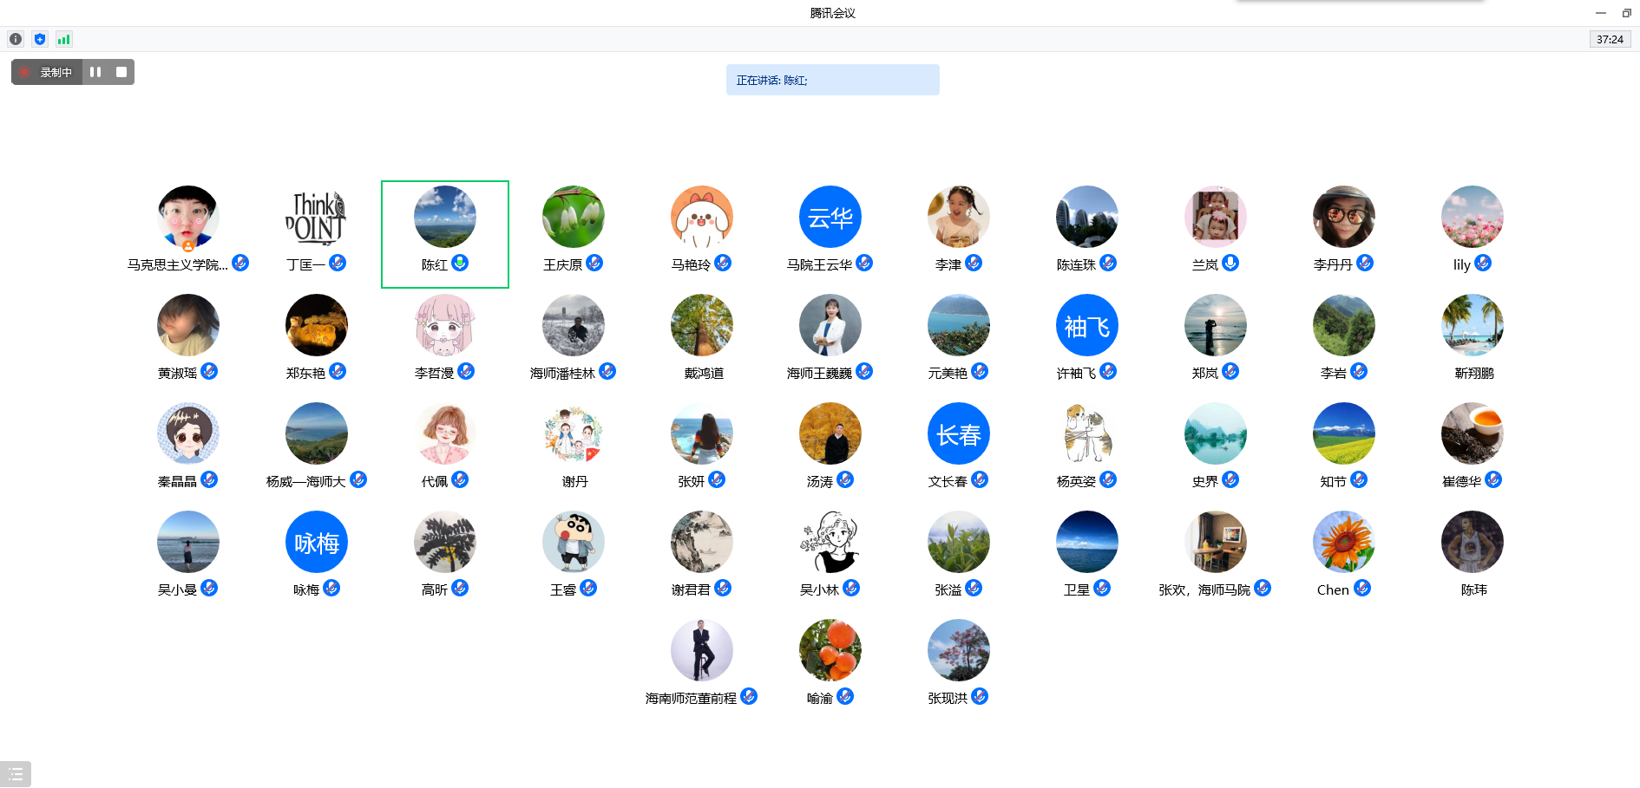
Task: Click the microphone icon next to 史界
Action: (1230, 479)
